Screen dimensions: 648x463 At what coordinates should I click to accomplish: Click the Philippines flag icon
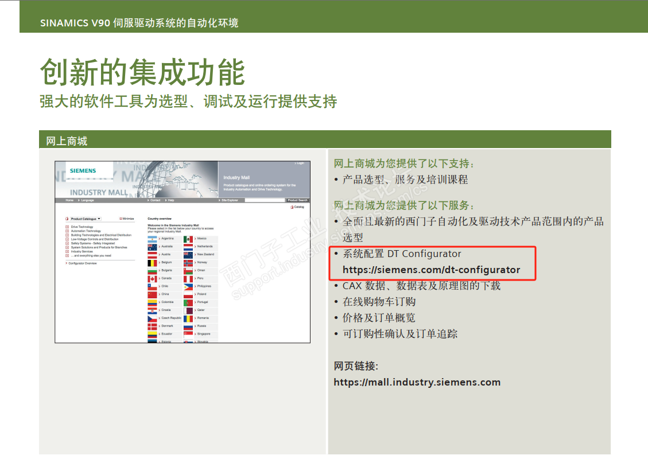click(188, 286)
